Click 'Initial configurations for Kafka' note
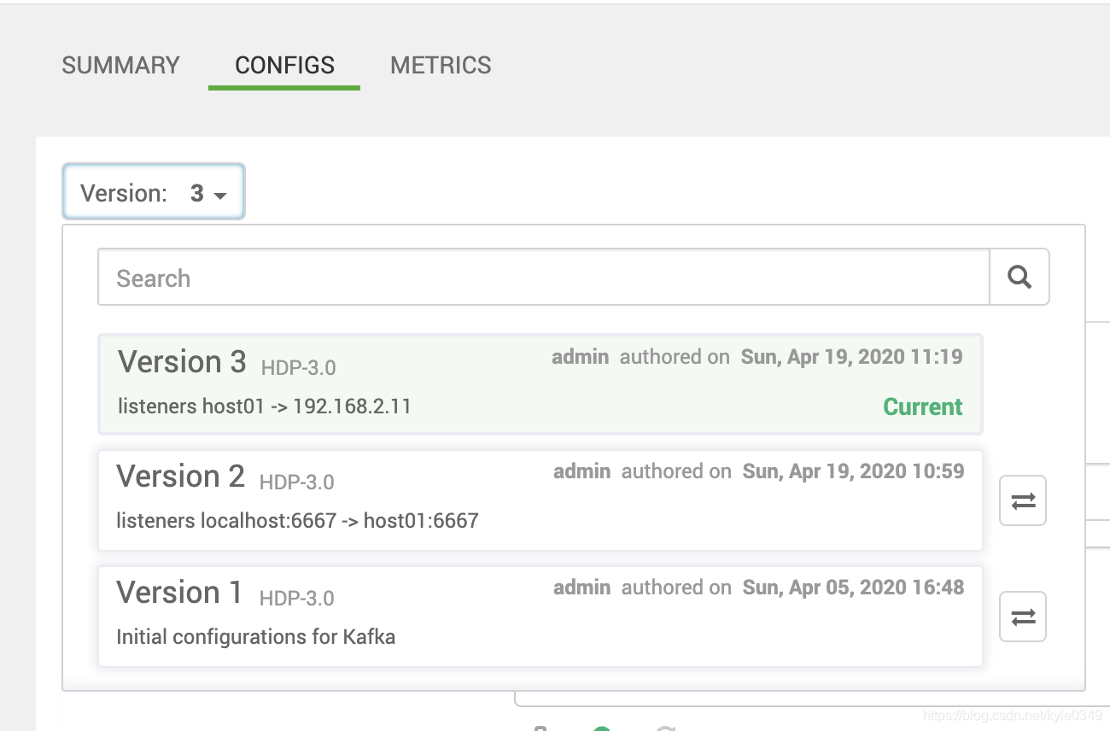Viewport: 1110px width, 731px height. pyautogui.click(x=255, y=637)
